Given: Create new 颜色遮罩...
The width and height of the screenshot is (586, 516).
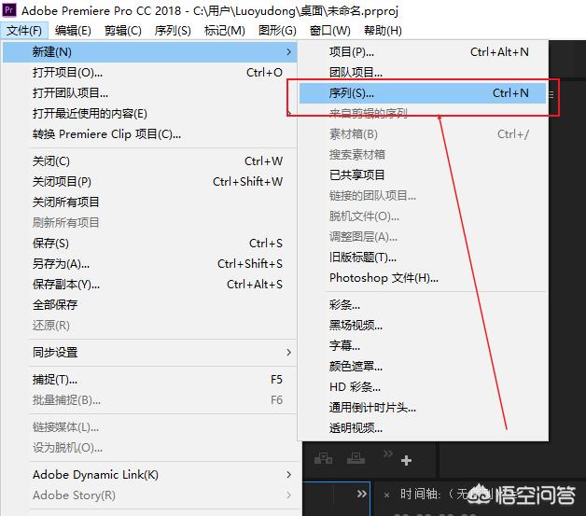Looking at the screenshot, I should [x=423, y=366].
